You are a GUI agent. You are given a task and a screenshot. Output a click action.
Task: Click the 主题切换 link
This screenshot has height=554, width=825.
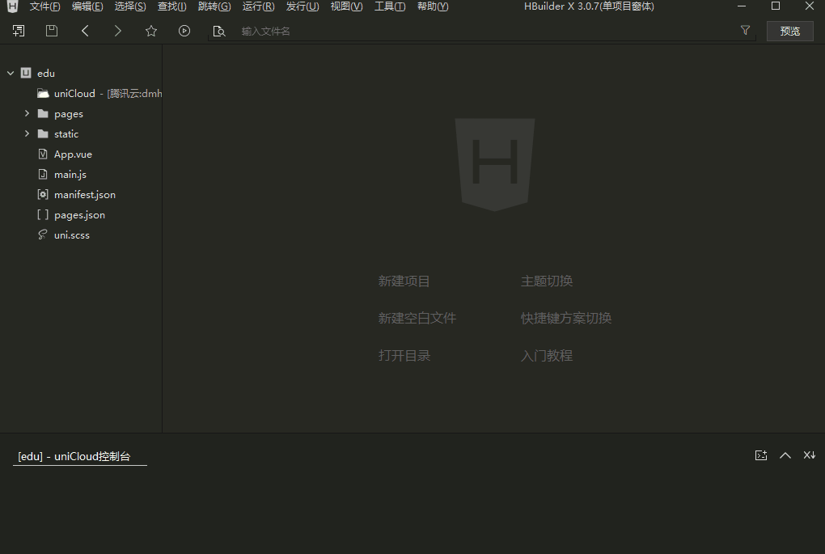pyautogui.click(x=546, y=281)
